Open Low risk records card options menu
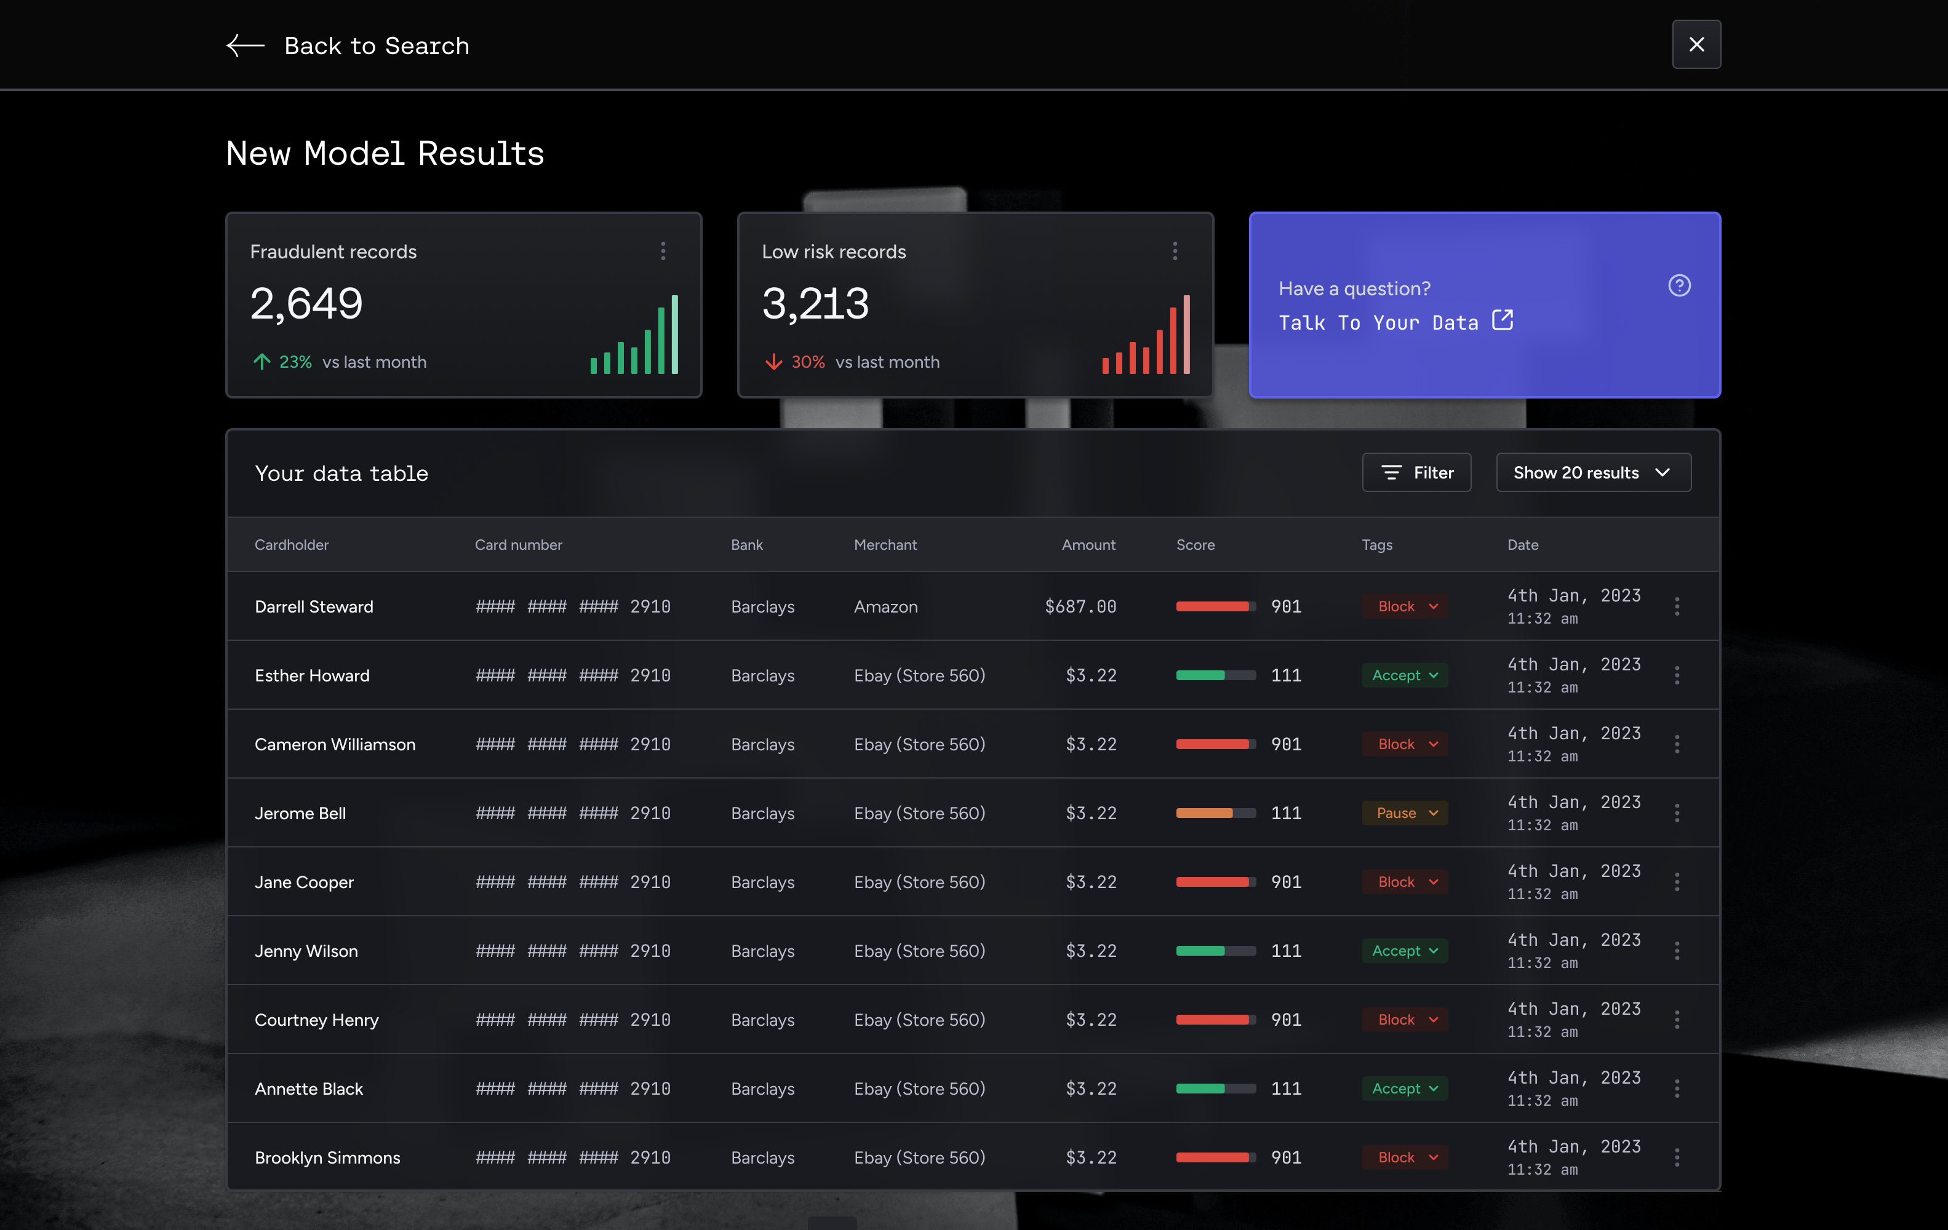Image resolution: width=1948 pixels, height=1230 pixels. (x=1175, y=251)
